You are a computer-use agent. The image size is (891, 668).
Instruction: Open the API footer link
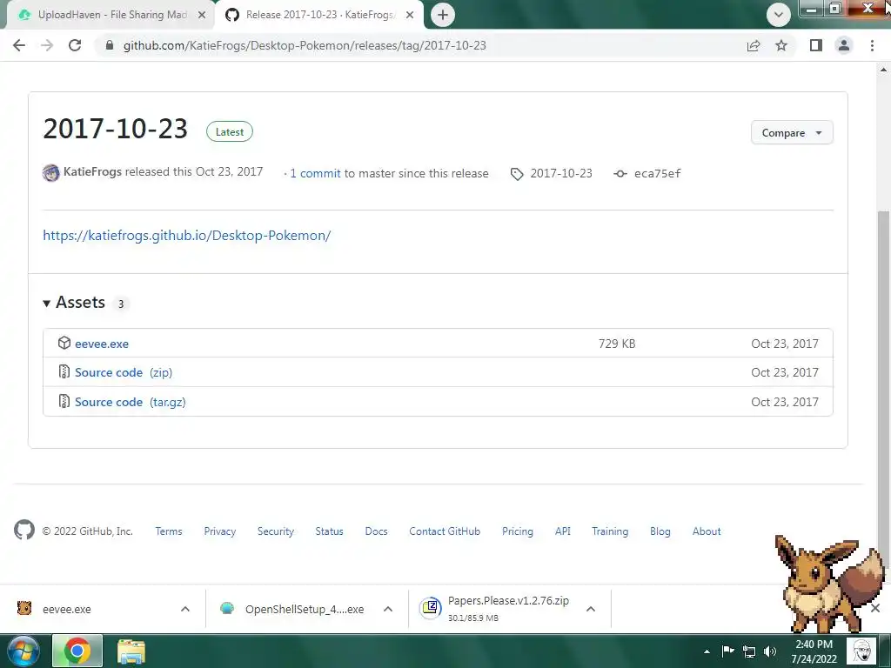(x=563, y=531)
